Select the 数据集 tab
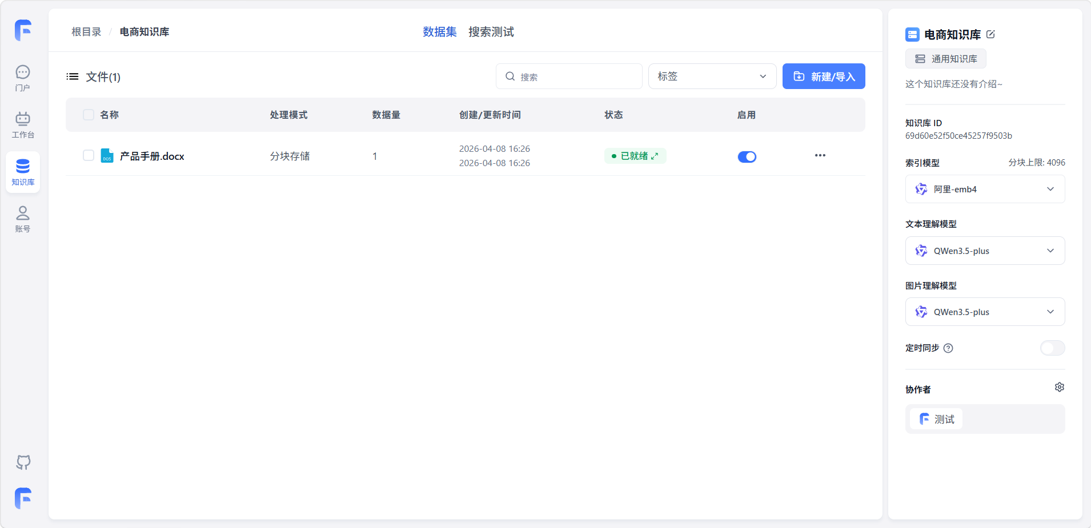Screen dimensions: 1091x528 pos(439,32)
